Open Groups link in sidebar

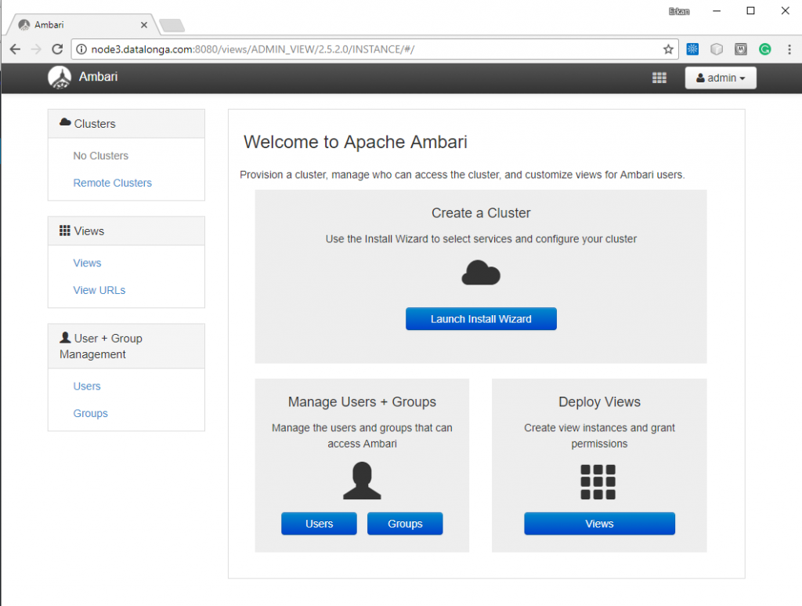(x=91, y=414)
